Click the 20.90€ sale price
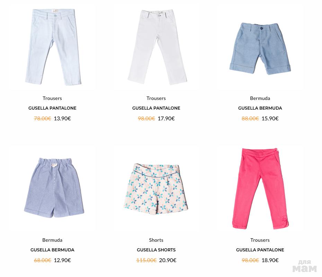The image size is (322, 277). click(x=168, y=260)
